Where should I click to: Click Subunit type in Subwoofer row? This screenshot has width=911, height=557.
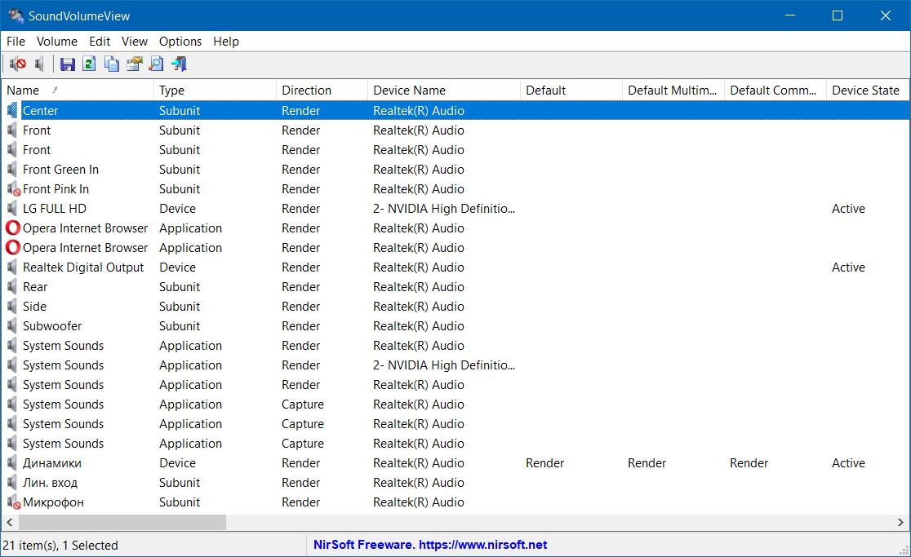(180, 326)
